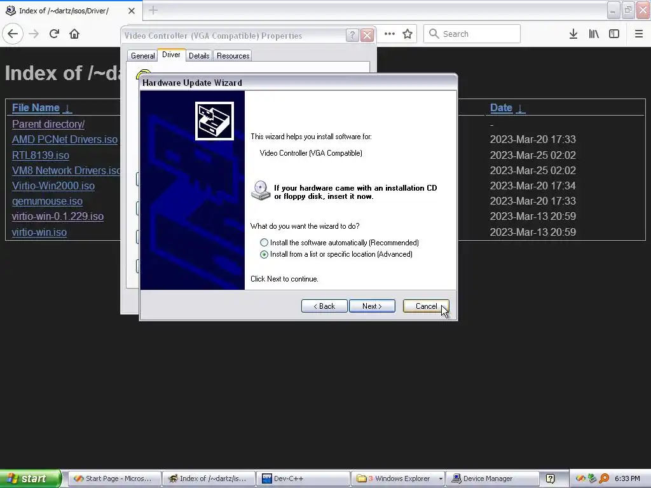Open the virtio-win.iso link
This screenshot has height=488, width=651.
click(39, 232)
